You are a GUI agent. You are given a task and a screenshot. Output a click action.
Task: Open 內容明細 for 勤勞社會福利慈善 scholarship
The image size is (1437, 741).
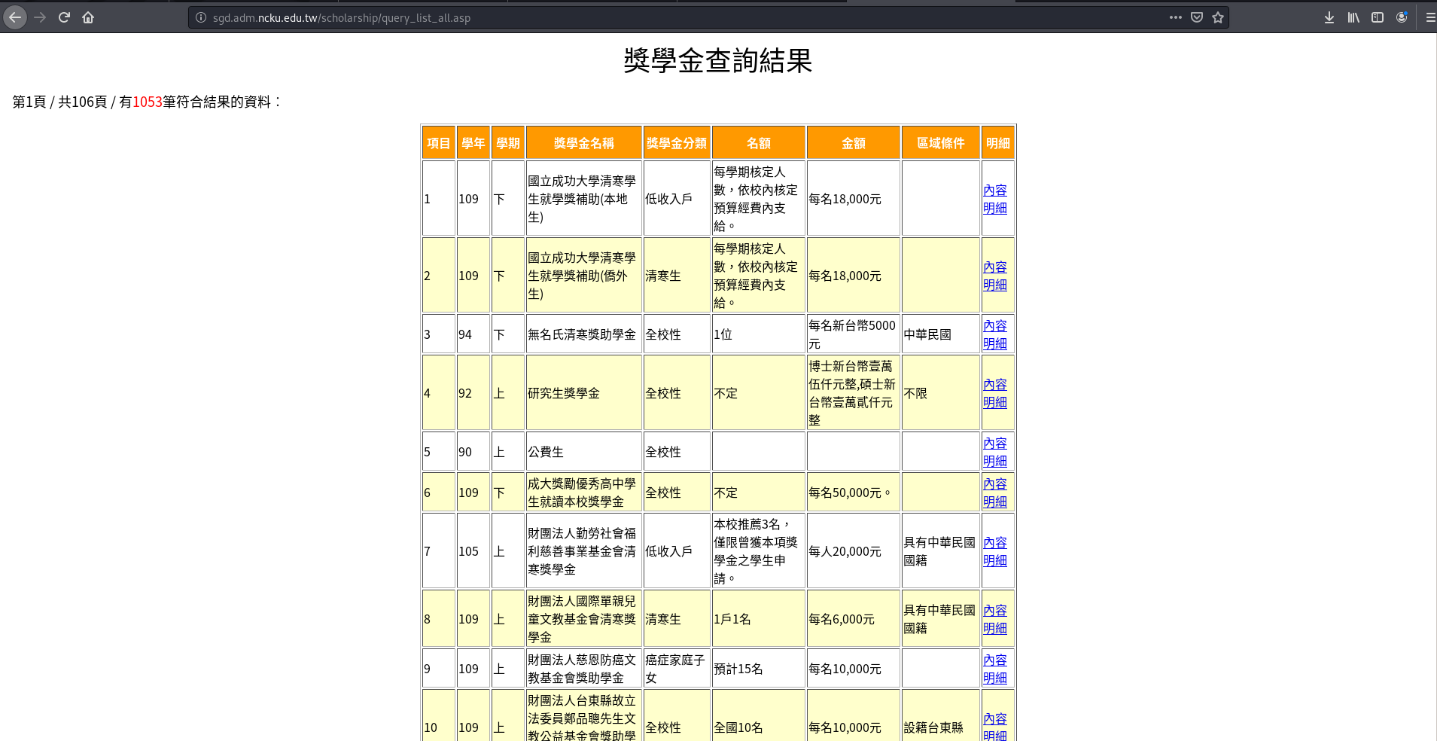995,552
